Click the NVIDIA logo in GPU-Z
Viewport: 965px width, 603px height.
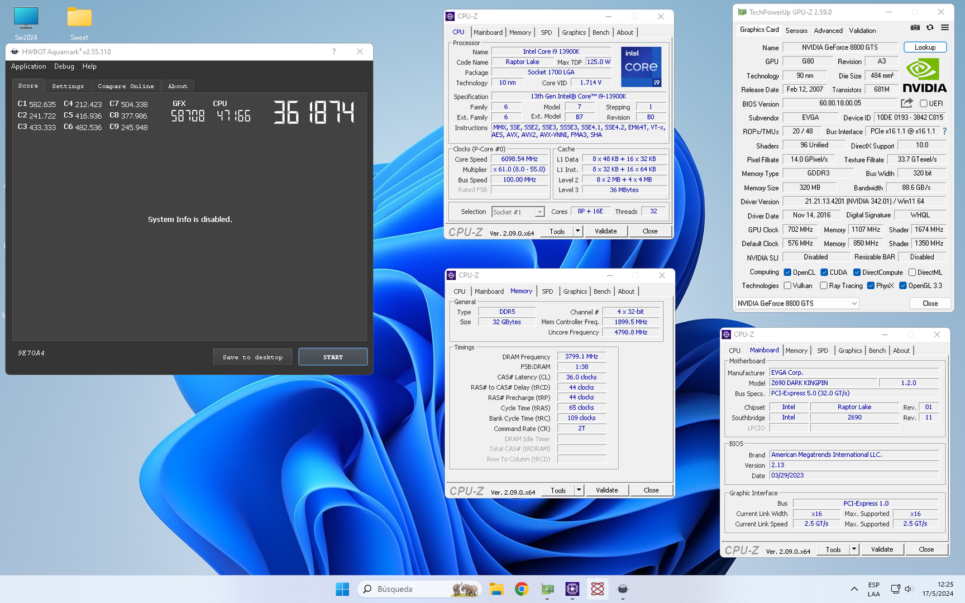[x=924, y=75]
